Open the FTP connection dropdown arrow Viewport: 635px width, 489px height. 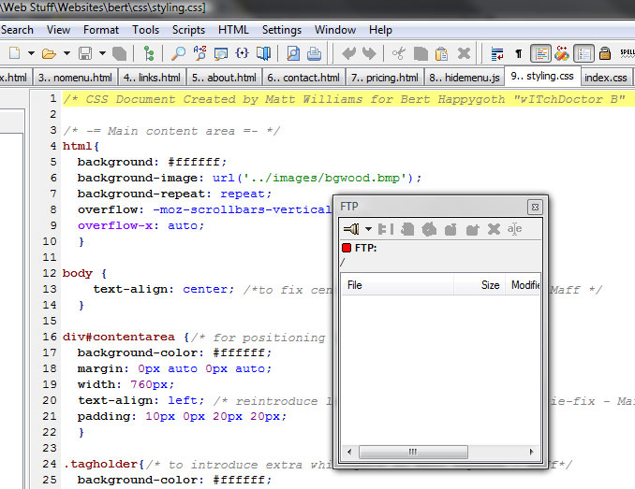coord(368,229)
